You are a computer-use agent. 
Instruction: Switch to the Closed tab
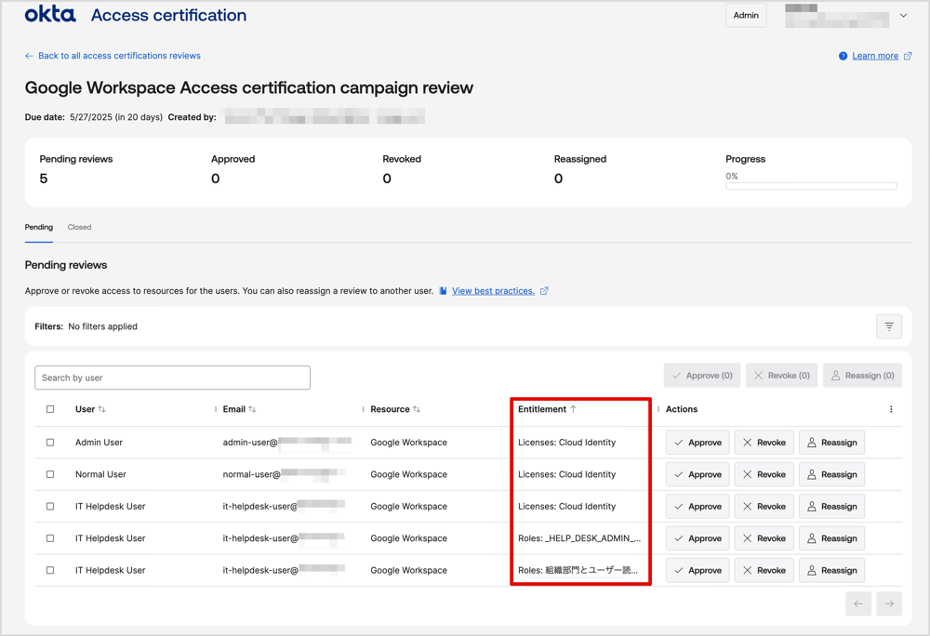coord(79,227)
